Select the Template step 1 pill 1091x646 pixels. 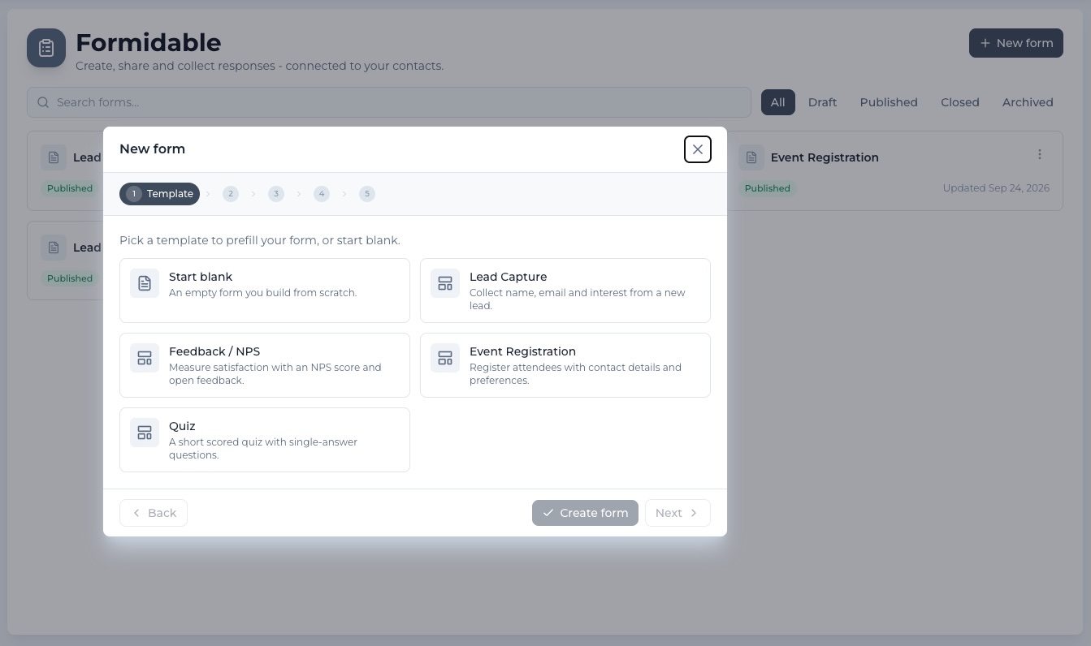159,194
